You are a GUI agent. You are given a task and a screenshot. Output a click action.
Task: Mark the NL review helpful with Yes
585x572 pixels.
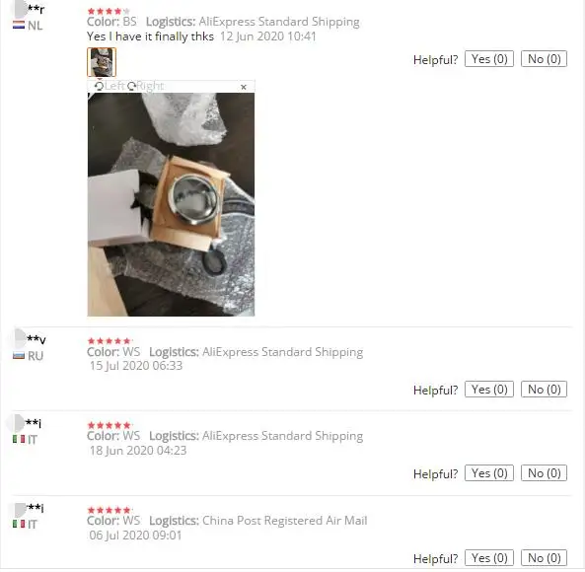coord(489,59)
